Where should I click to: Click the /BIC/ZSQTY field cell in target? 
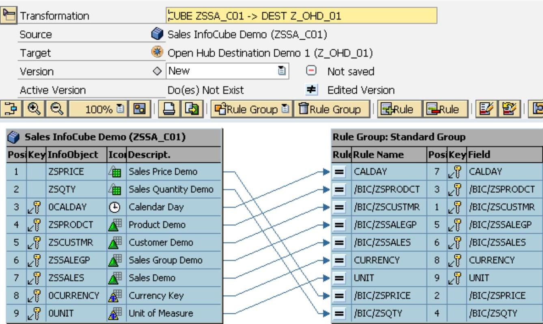[504, 313]
